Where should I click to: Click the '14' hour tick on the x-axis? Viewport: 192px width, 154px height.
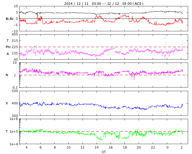tap(97, 147)
